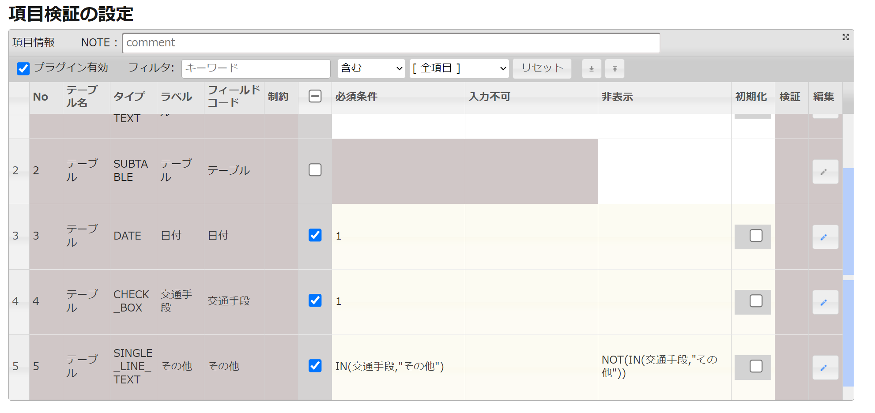Click the CHECK_BOX type cell

(x=133, y=302)
